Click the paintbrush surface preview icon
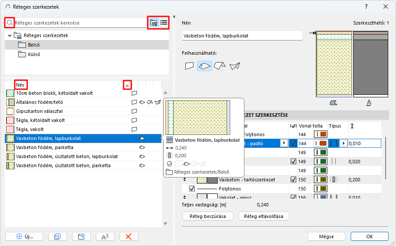 click(369, 103)
